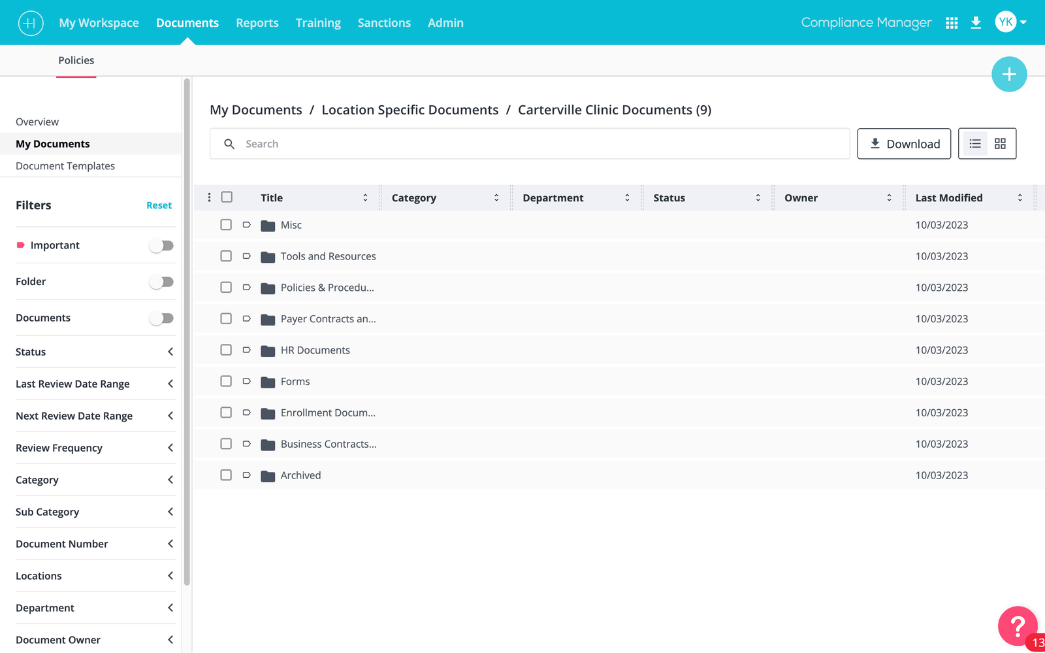The image size is (1045, 653).
Task: Open the Misc folder icon
Action: [x=268, y=226]
